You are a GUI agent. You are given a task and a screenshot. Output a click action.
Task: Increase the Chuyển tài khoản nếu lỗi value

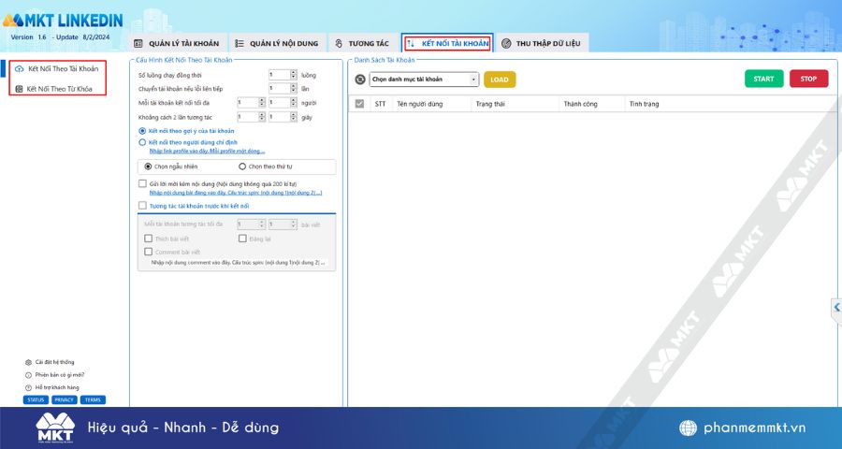coord(294,86)
